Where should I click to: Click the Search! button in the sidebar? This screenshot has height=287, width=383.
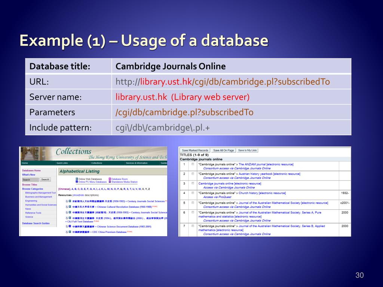45,179
